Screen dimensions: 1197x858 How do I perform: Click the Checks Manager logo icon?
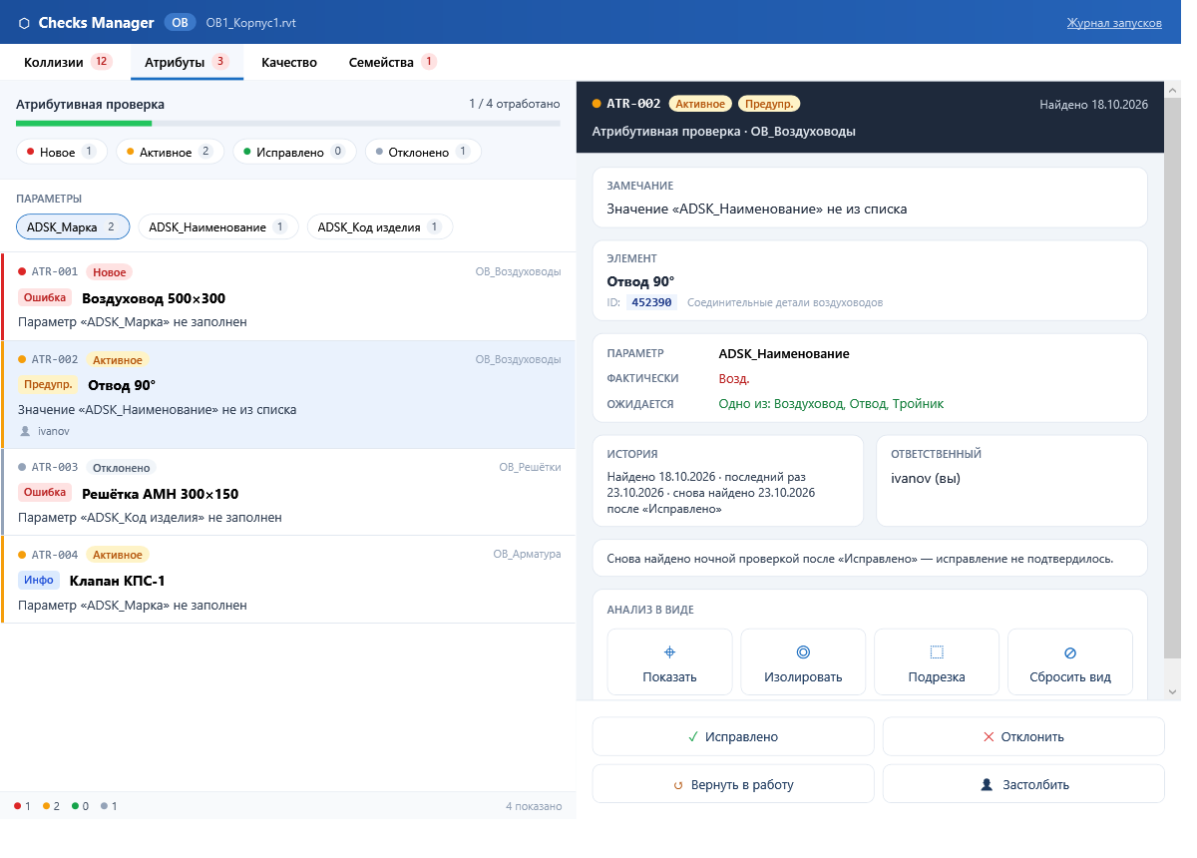[24, 23]
